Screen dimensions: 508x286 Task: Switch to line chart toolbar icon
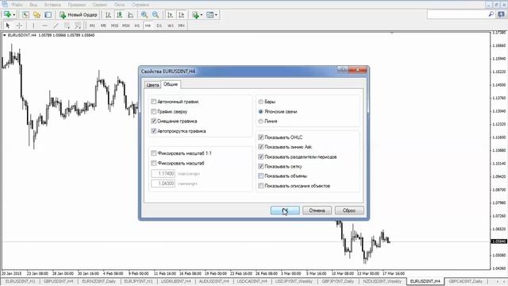point(130,14)
